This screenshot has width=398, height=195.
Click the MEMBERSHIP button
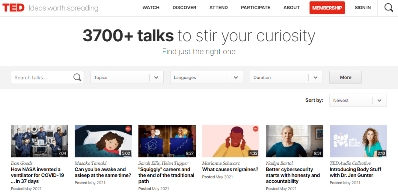tap(327, 8)
